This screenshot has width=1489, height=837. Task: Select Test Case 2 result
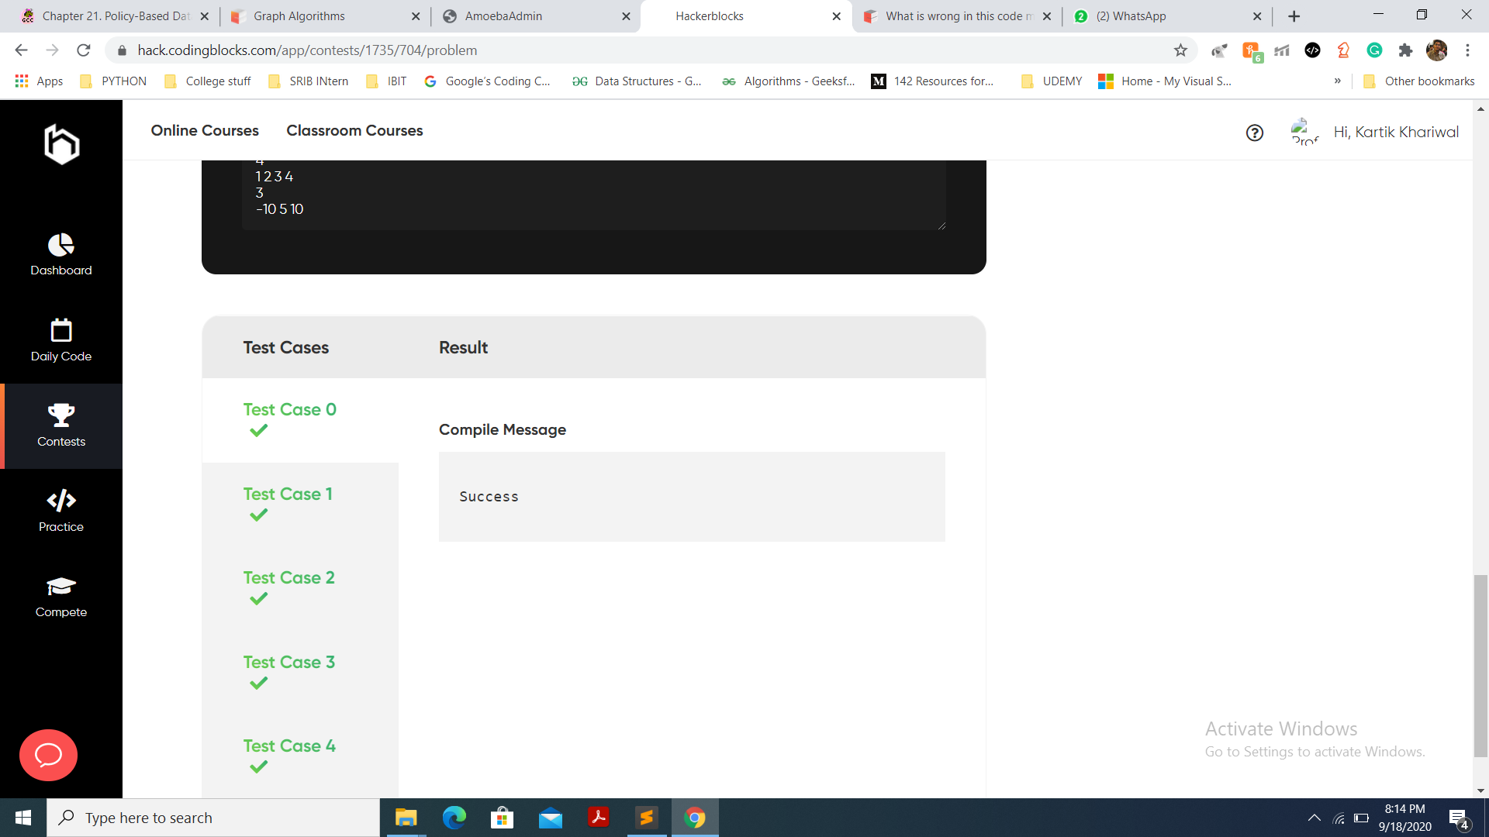tap(289, 587)
